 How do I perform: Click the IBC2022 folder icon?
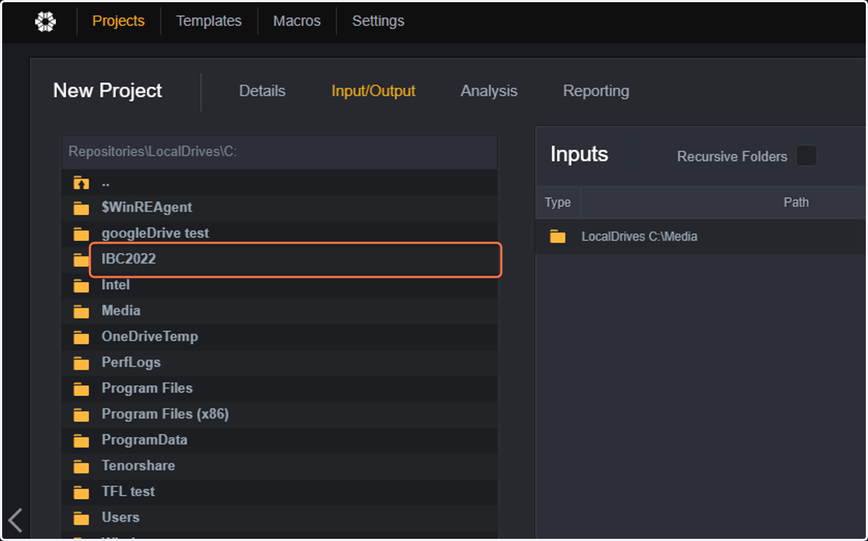(81, 260)
